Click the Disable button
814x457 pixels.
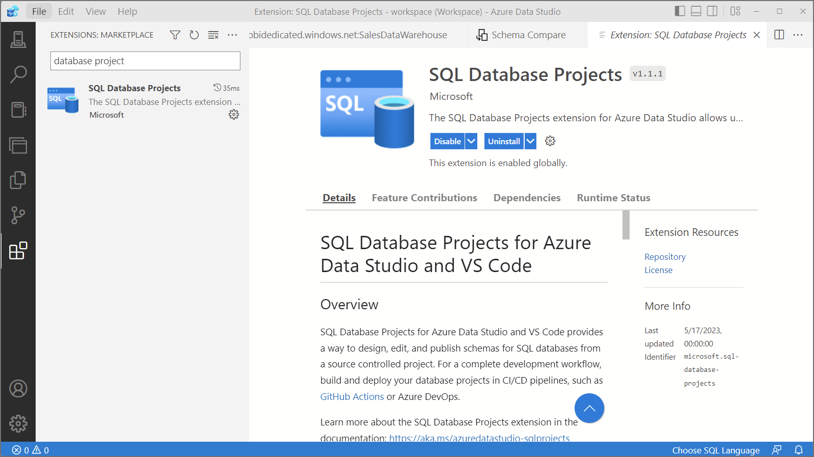coord(447,141)
